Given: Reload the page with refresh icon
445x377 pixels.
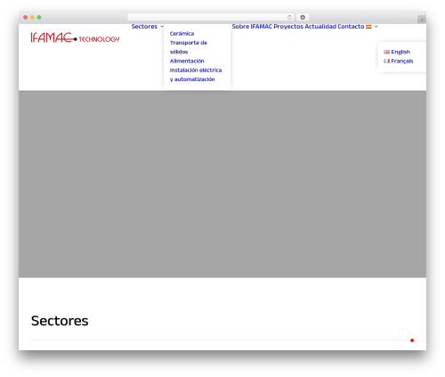Looking at the screenshot, I should coord(289,17).
